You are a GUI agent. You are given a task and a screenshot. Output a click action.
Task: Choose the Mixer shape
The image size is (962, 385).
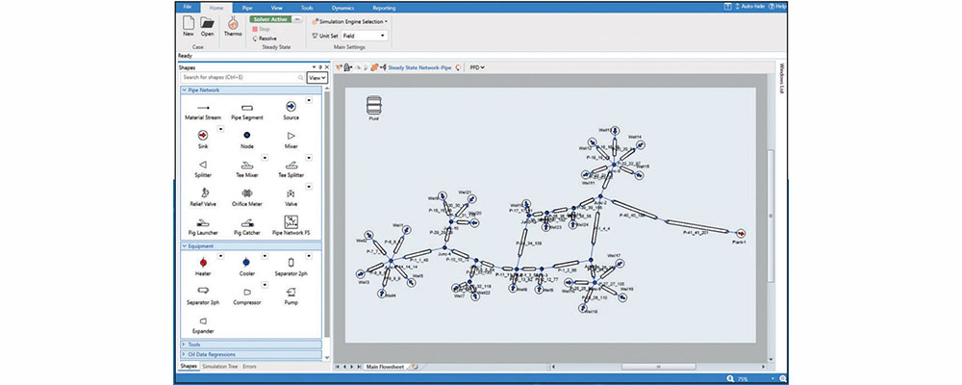coord(291,140)
